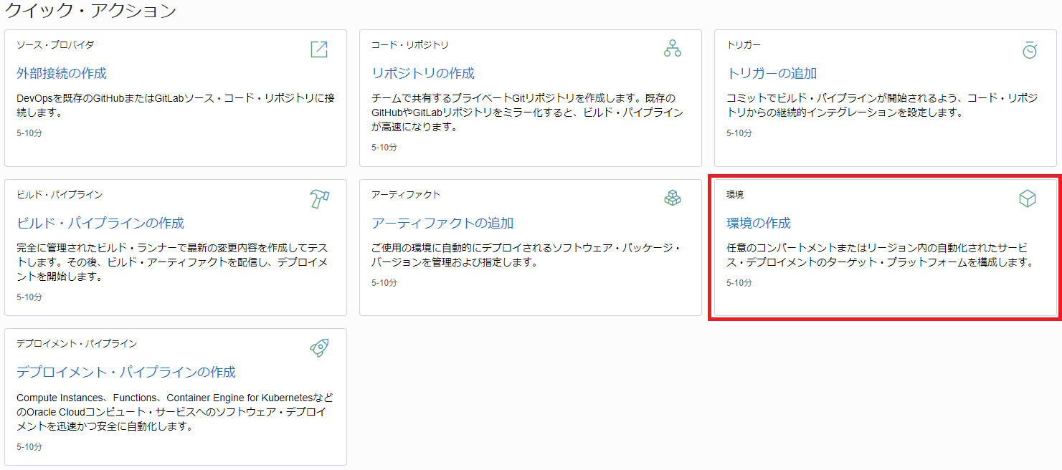Click the cube icon on the 環境 card
This screenshot has width=1062, height=470.
tap(1027, 199)
